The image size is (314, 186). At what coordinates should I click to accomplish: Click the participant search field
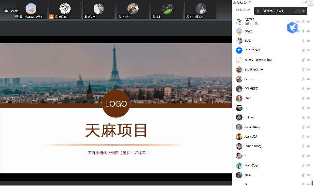coord(245,10)
